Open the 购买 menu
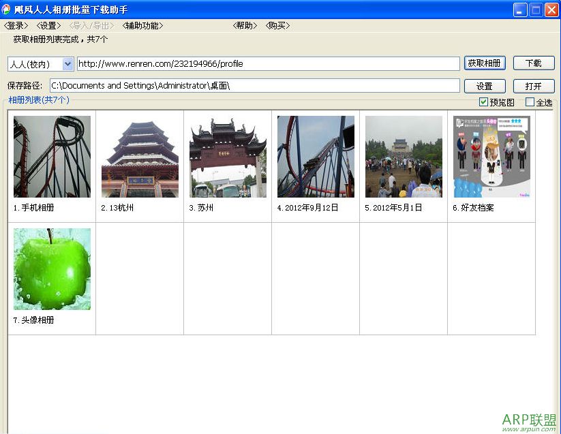 pyautogui.click(x=278, y=26)
